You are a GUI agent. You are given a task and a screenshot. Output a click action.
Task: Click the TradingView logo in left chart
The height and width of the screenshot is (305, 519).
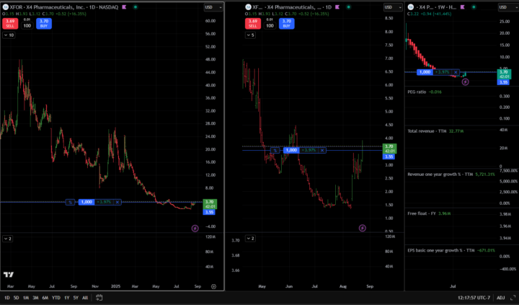[x=9, y=275]
